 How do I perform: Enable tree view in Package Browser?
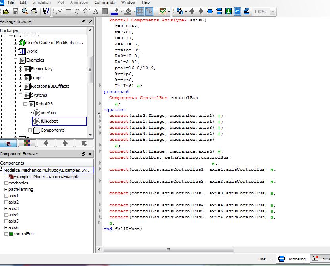pos(8,144)
